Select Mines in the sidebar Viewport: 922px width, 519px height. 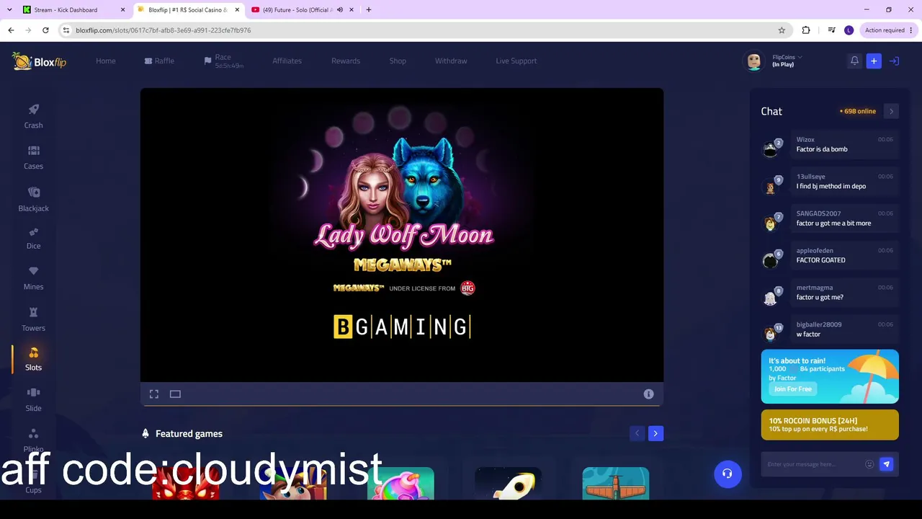point(33,278)
